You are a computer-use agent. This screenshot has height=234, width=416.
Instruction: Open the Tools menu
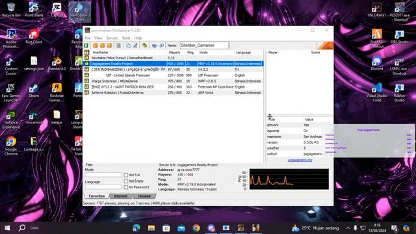click(125, 38)
